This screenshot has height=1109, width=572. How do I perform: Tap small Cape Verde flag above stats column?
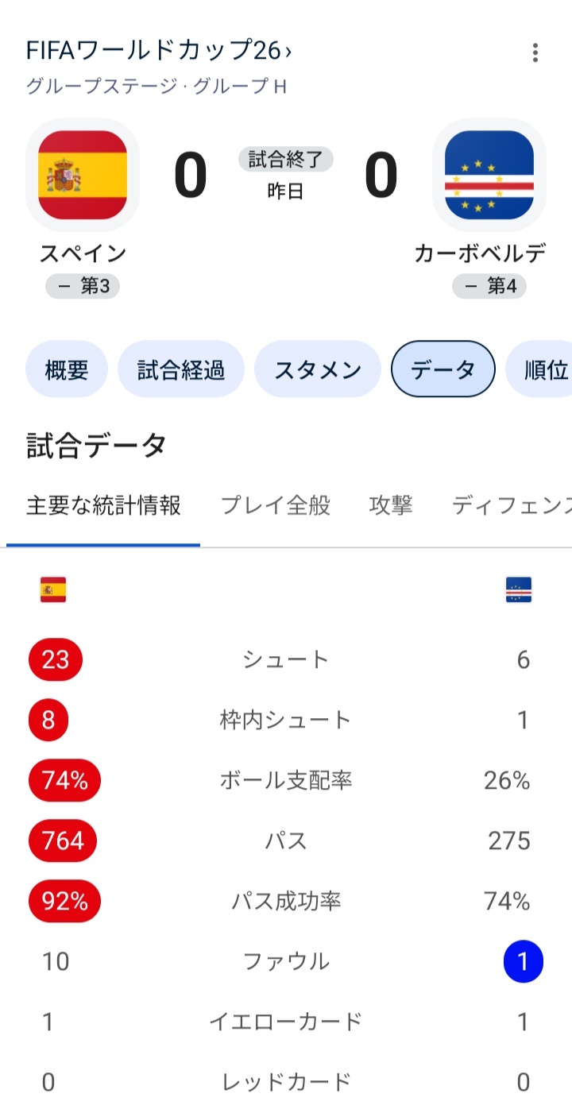point(519,590)
